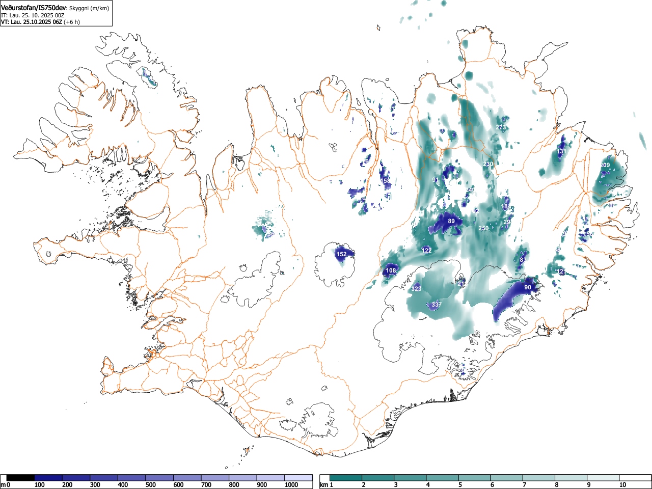
Task: Select the 209 value near the east coast
Action: coord(605,165)
